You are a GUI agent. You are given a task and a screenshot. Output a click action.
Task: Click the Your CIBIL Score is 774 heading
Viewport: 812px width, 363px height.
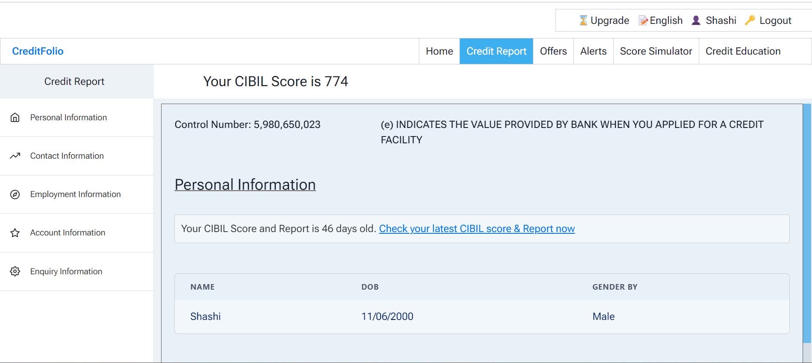click(276, 81)
